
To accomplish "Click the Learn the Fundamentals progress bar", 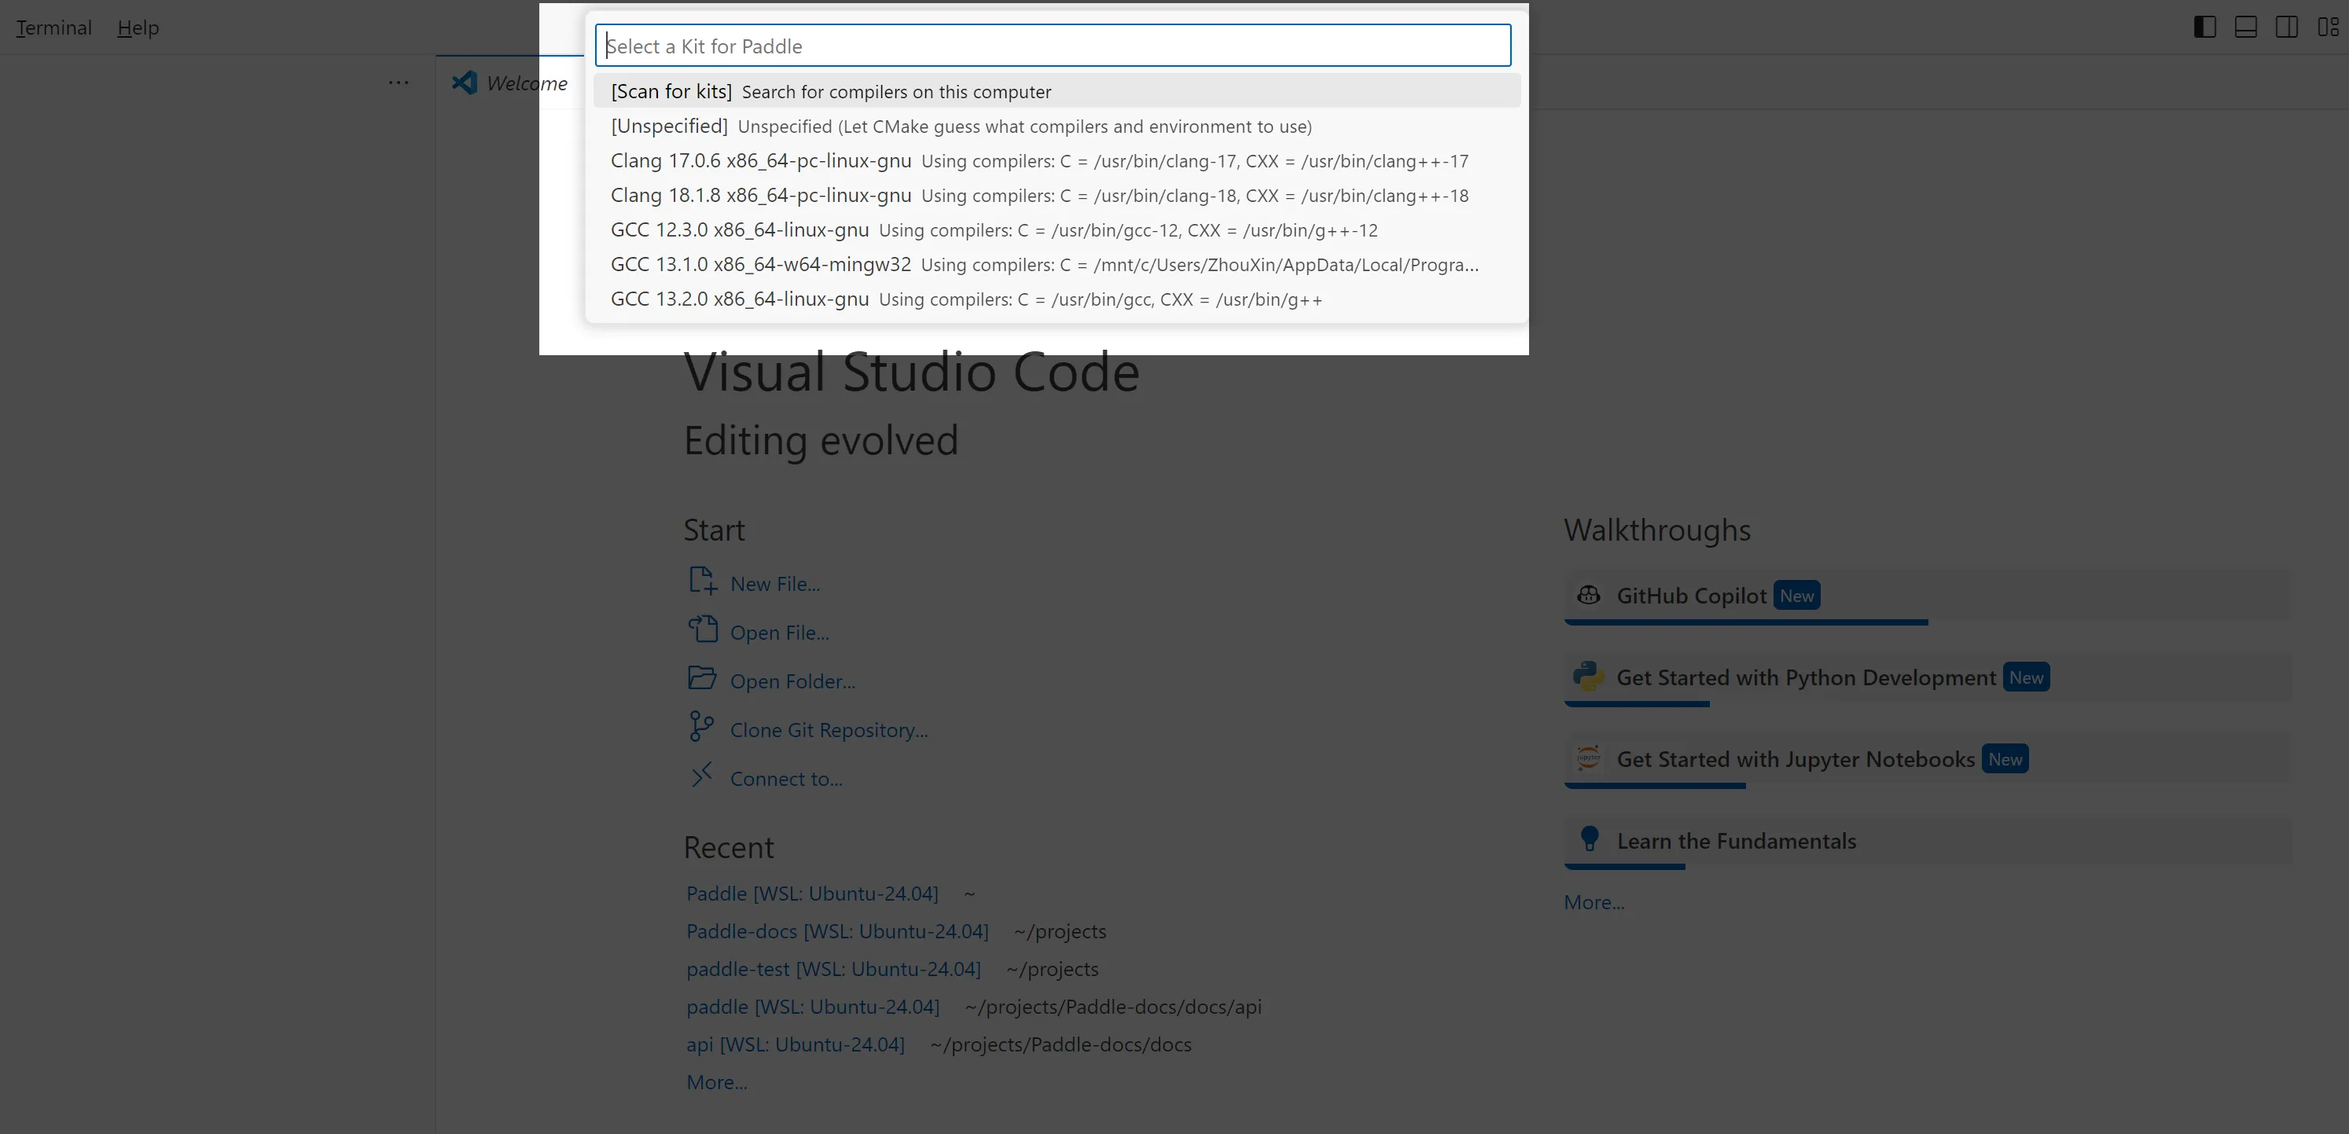I will 1625,867.
